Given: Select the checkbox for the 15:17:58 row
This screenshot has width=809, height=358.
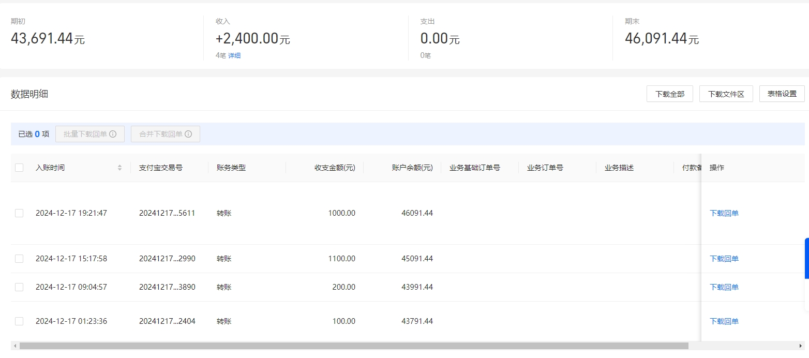Looking at the screenshot, I should pos(19,259).
